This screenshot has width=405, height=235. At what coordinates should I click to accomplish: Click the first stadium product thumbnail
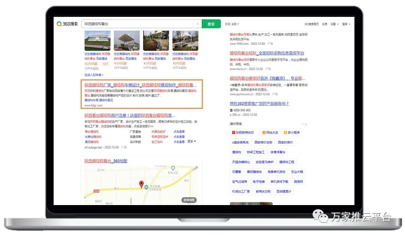pos(97,41)
